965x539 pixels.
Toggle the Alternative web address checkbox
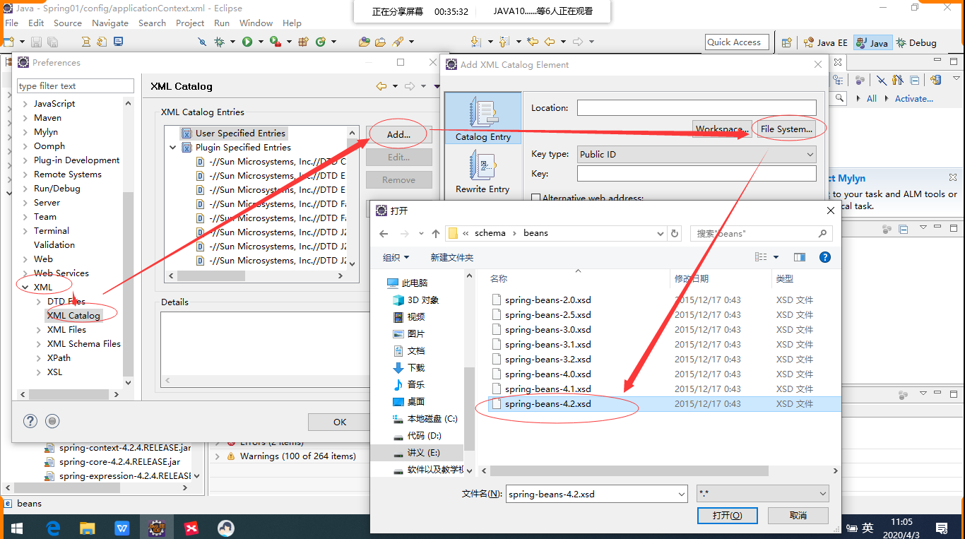[x=535, y=199]
